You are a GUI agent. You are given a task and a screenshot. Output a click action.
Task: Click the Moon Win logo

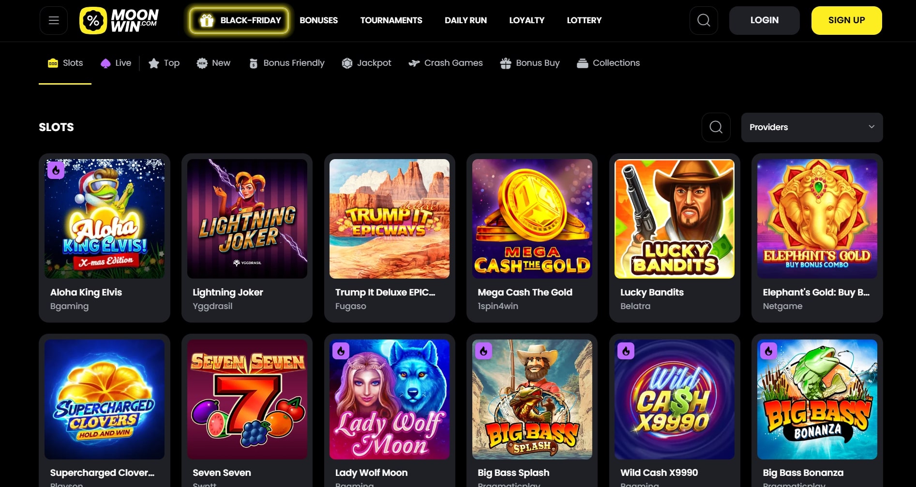[119, 20]
